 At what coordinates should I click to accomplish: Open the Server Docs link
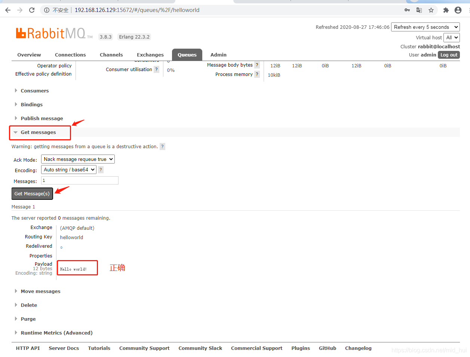pos(64,348)
